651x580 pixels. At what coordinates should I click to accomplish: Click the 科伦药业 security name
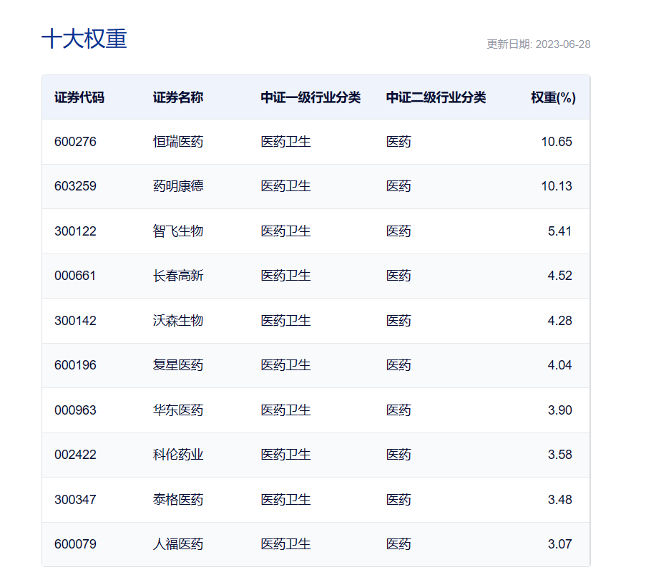pyautogui.click(x=178, y=455)
